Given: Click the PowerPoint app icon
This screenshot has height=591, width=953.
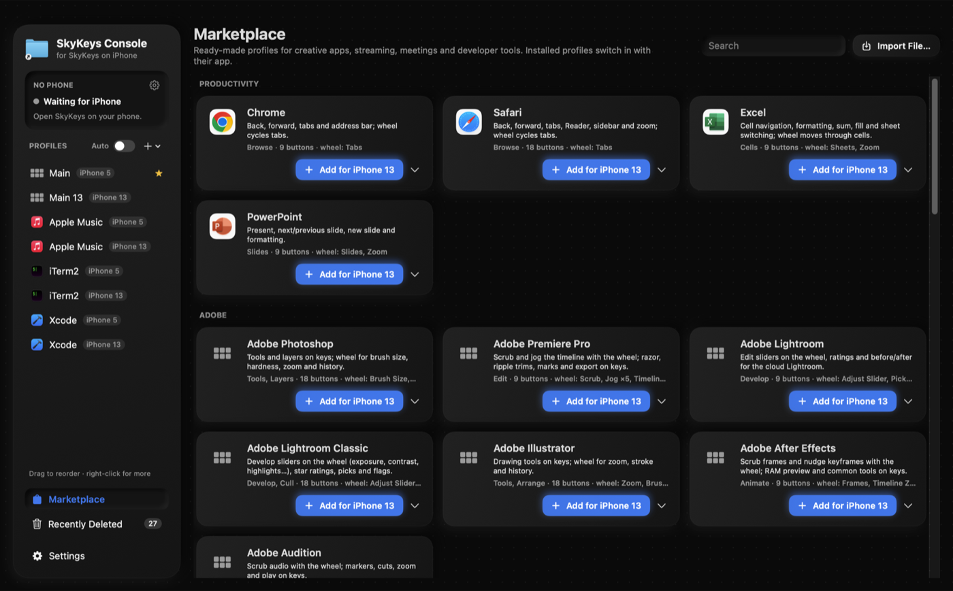Looking at the screenshot, I should [222, 226].
